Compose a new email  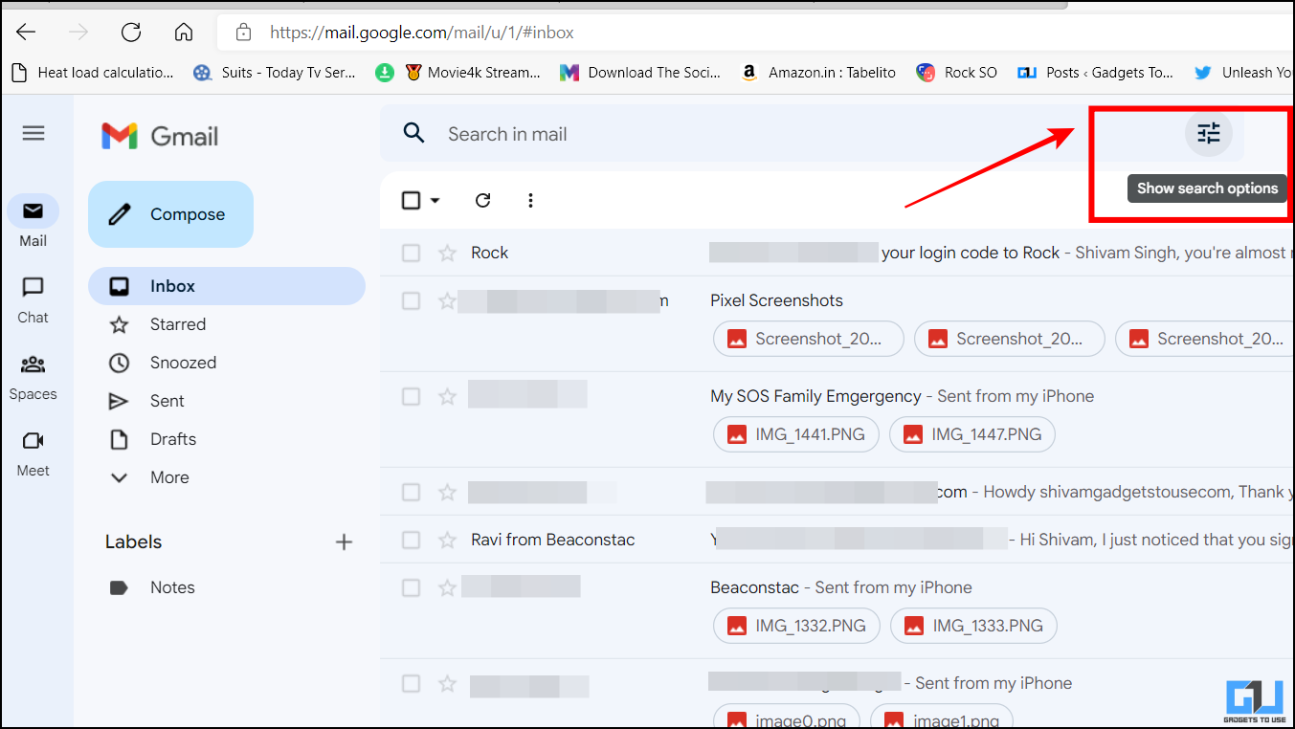point(170,214)
